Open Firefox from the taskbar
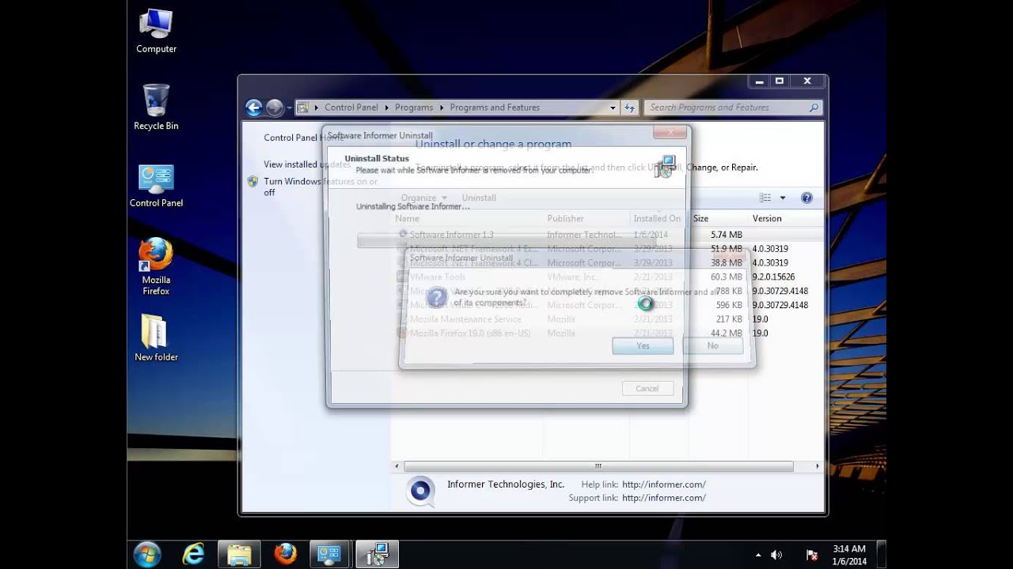 pos(285,554)
